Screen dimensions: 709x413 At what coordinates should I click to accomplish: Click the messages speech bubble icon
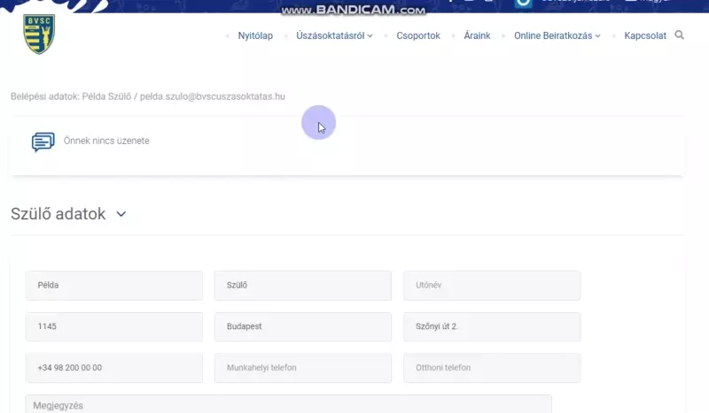coord(43,141)
